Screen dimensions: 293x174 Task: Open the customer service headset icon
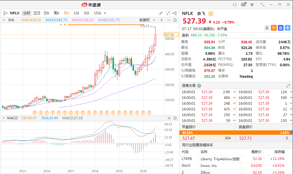tap(235, 5)
